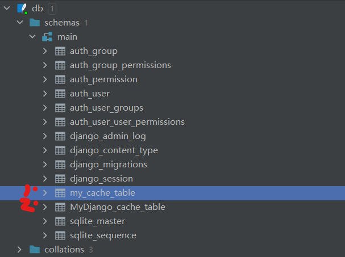Click the main schema icon
The height and width of the screenshot is (257, 345).
[x=47, y=37]
